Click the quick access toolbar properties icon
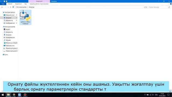 tap(4, 1)
